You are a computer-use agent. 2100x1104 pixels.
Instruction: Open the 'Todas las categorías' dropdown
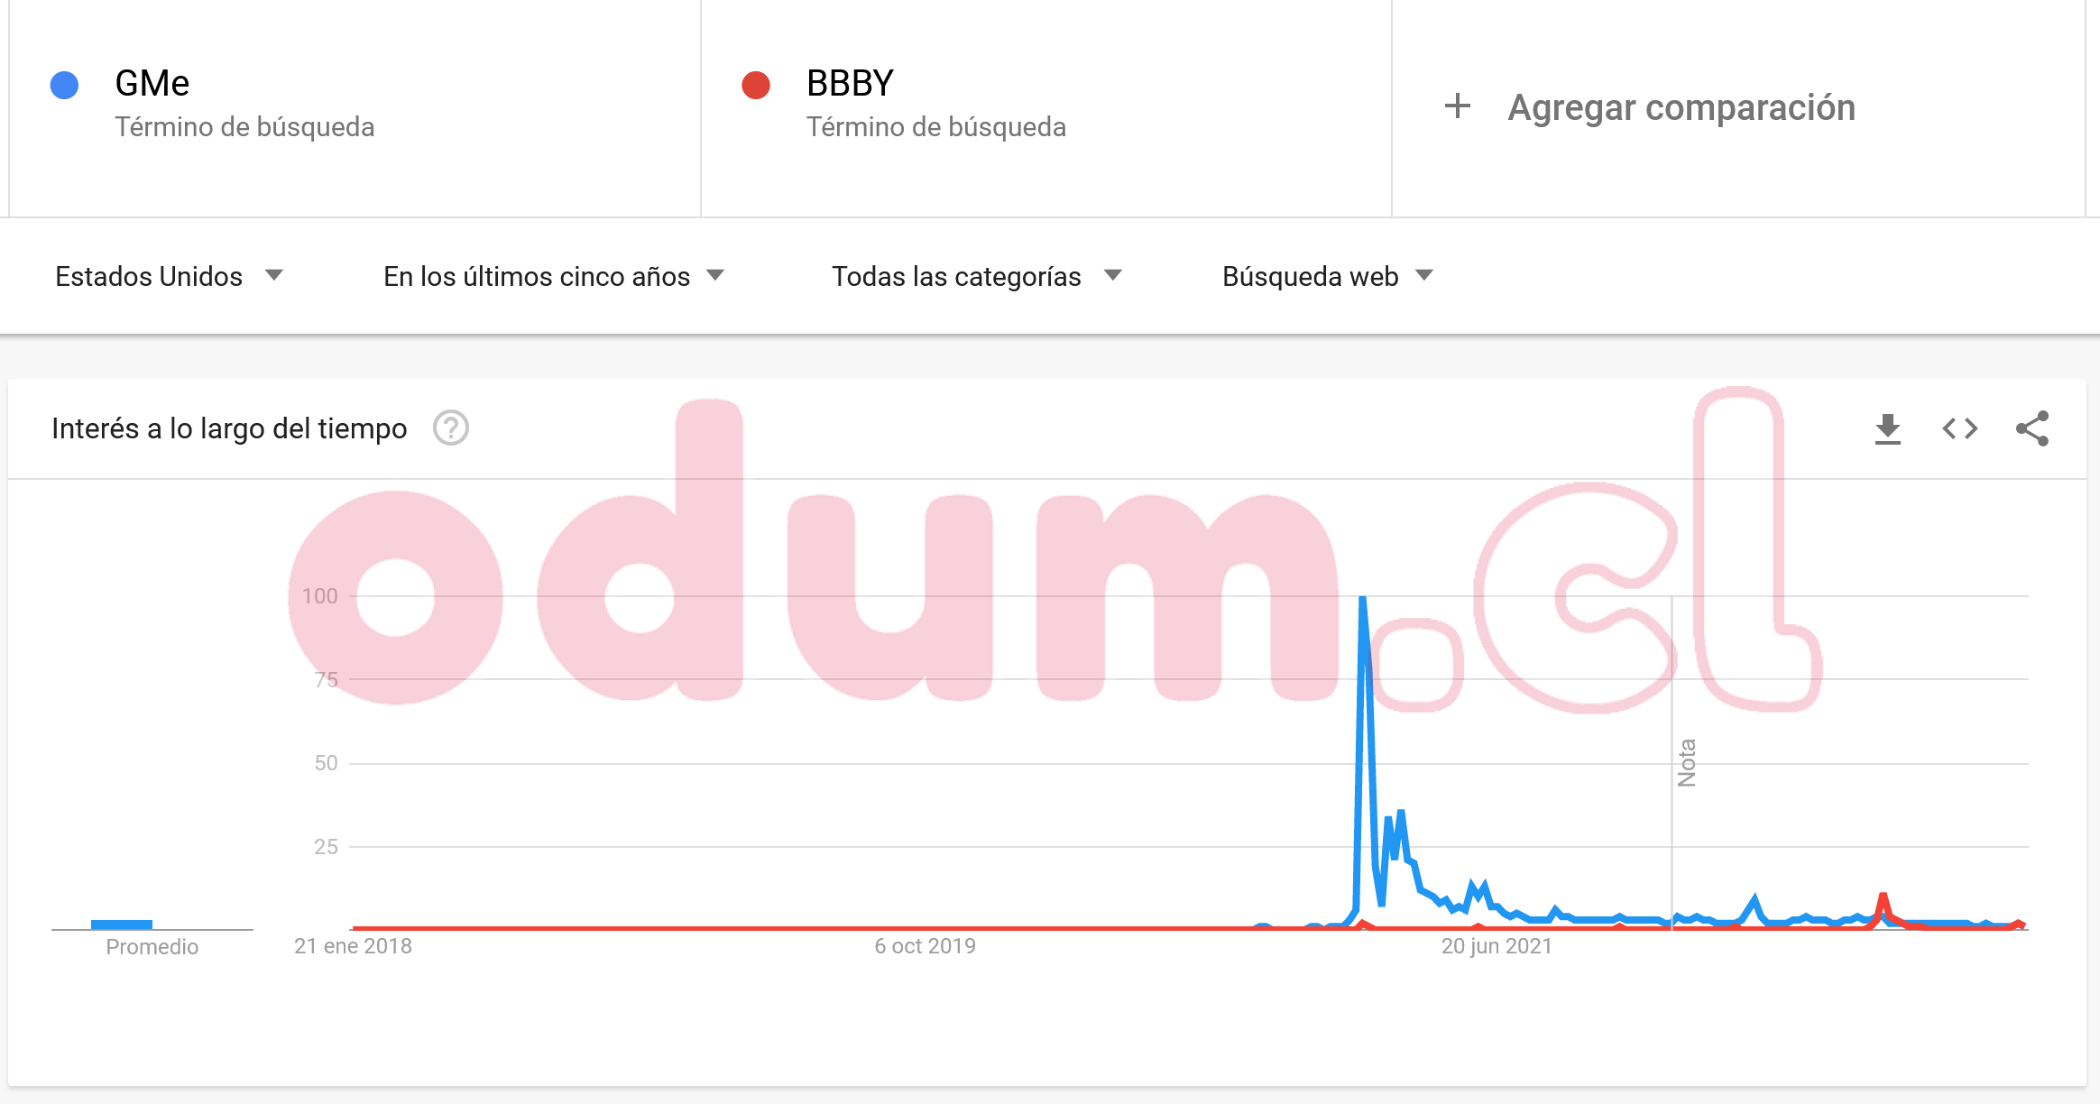click(976, 276)
